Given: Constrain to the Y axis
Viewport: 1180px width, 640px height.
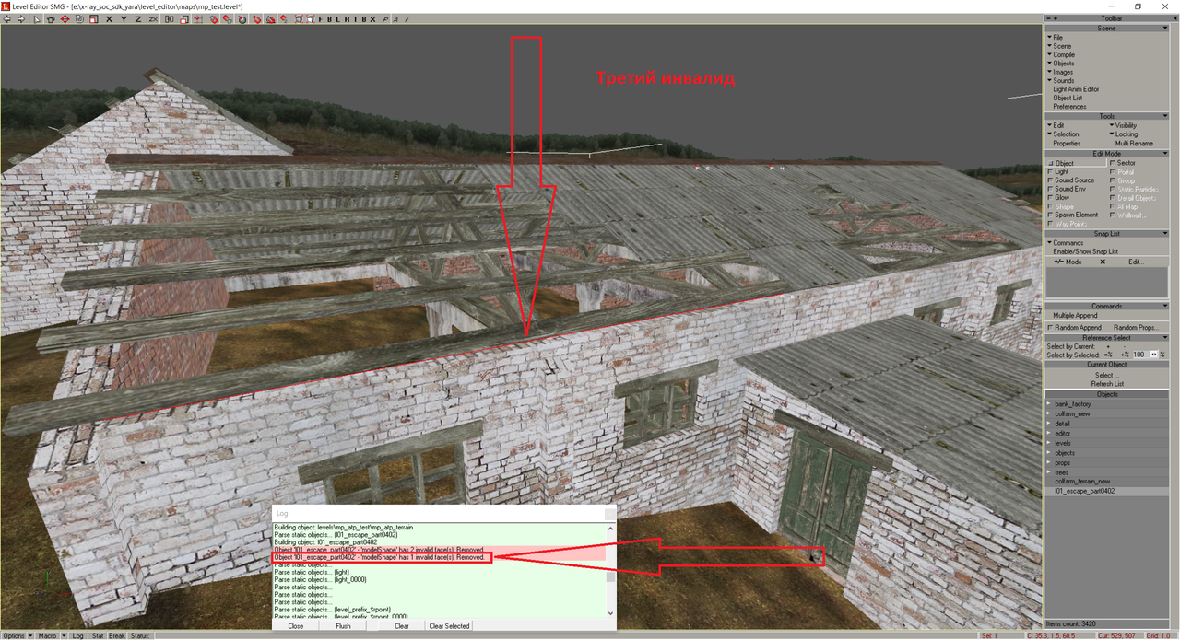Looking at the screenshot, I should (x=124, y=18).
